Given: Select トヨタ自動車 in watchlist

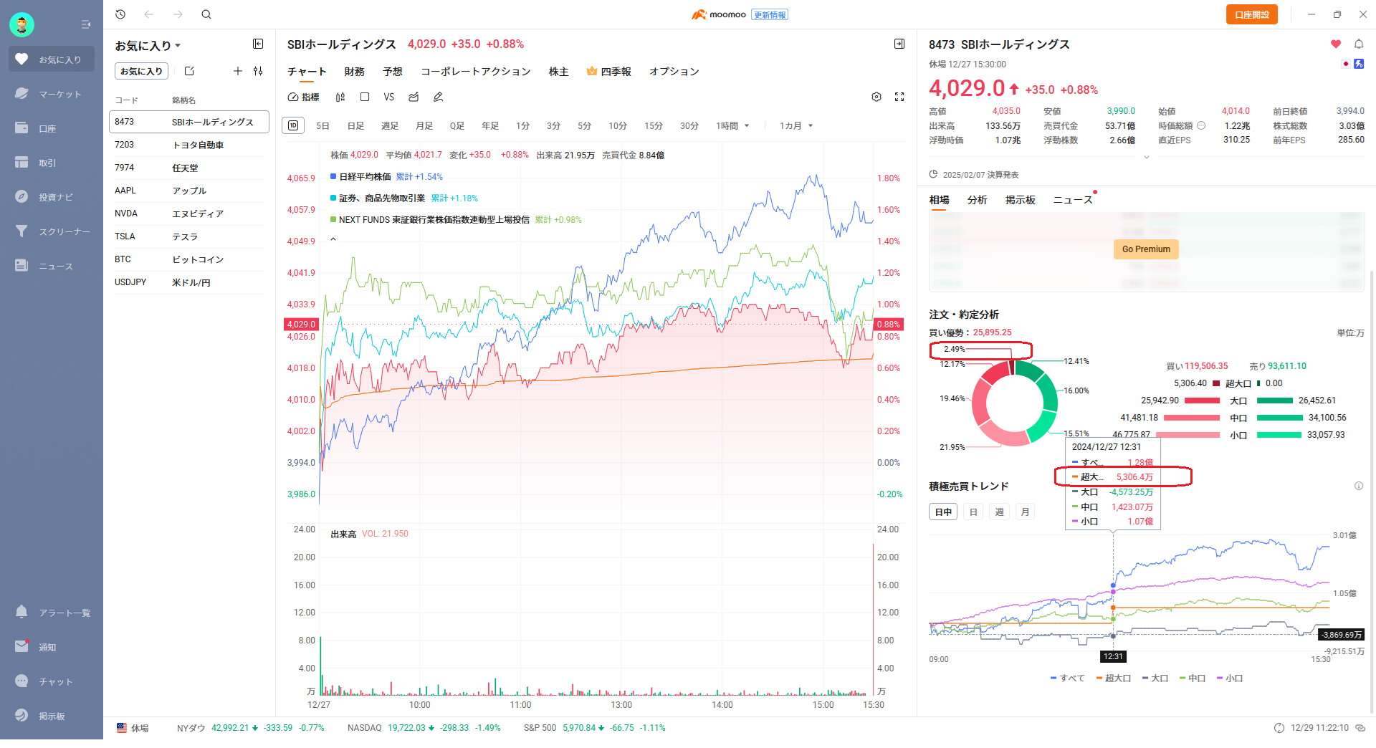Looking at the screenshot, I should (189, 145).
